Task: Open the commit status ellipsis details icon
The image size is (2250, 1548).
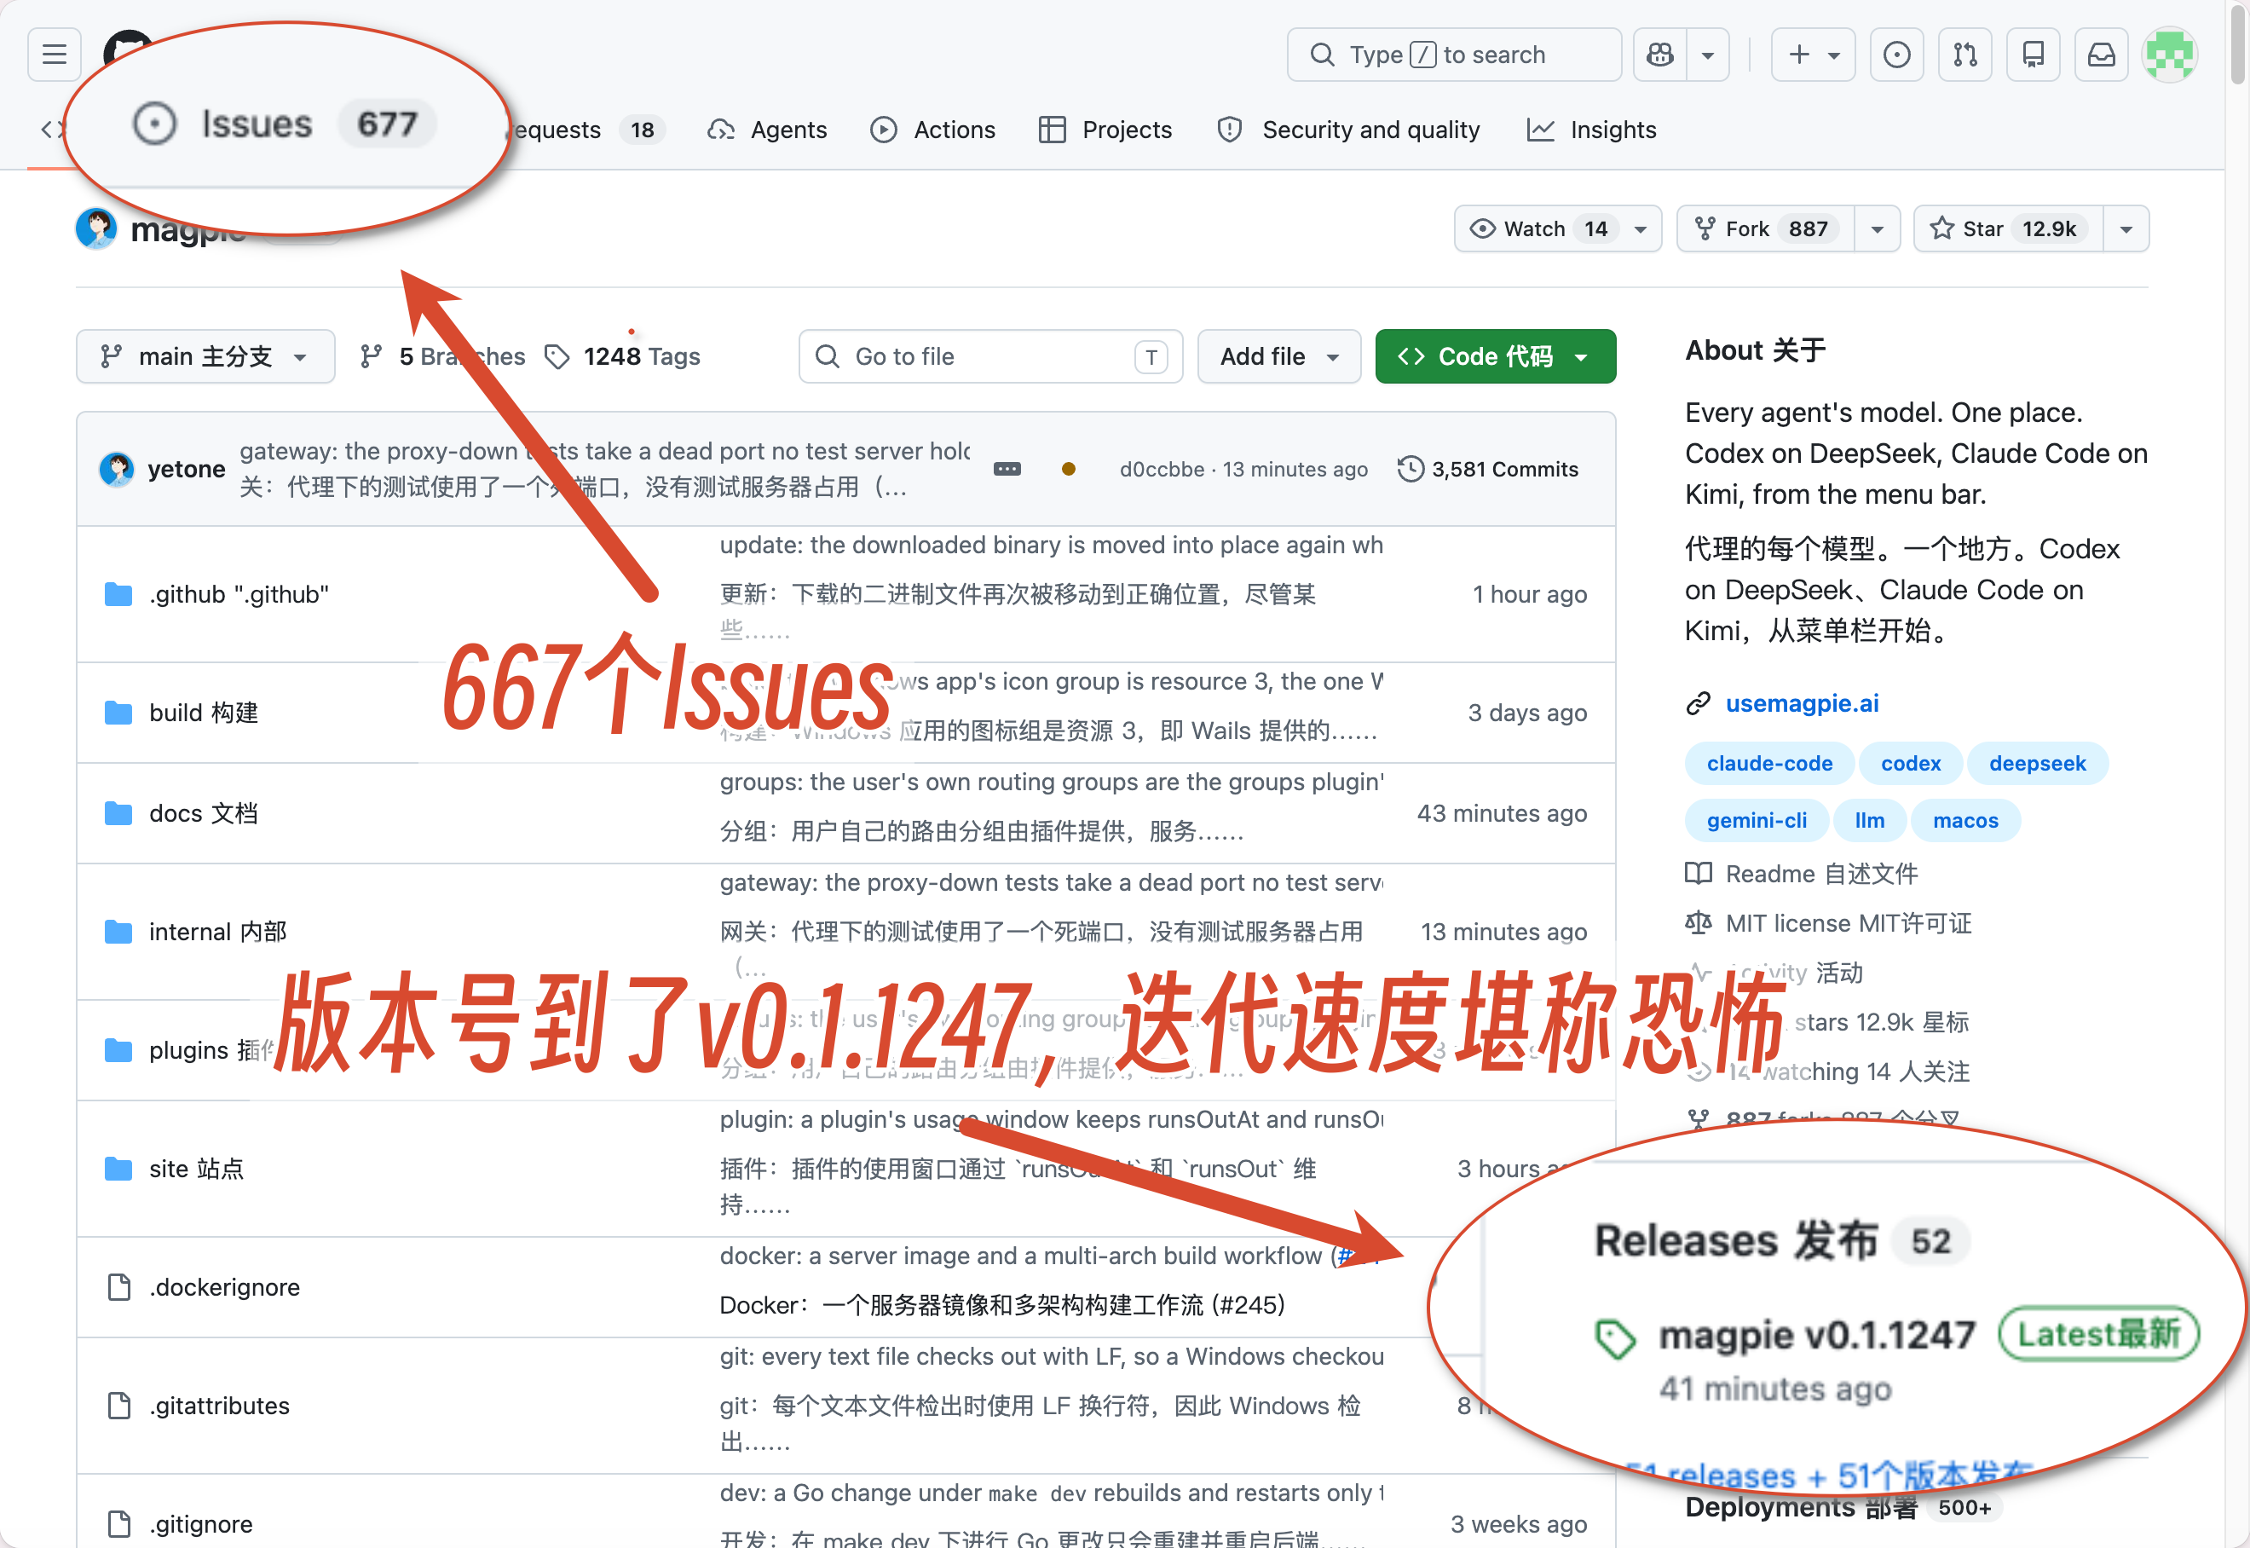Action: (x=1007, y=469)
